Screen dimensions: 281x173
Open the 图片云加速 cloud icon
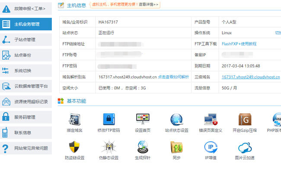pyautogui.click(x=245, y=147)
